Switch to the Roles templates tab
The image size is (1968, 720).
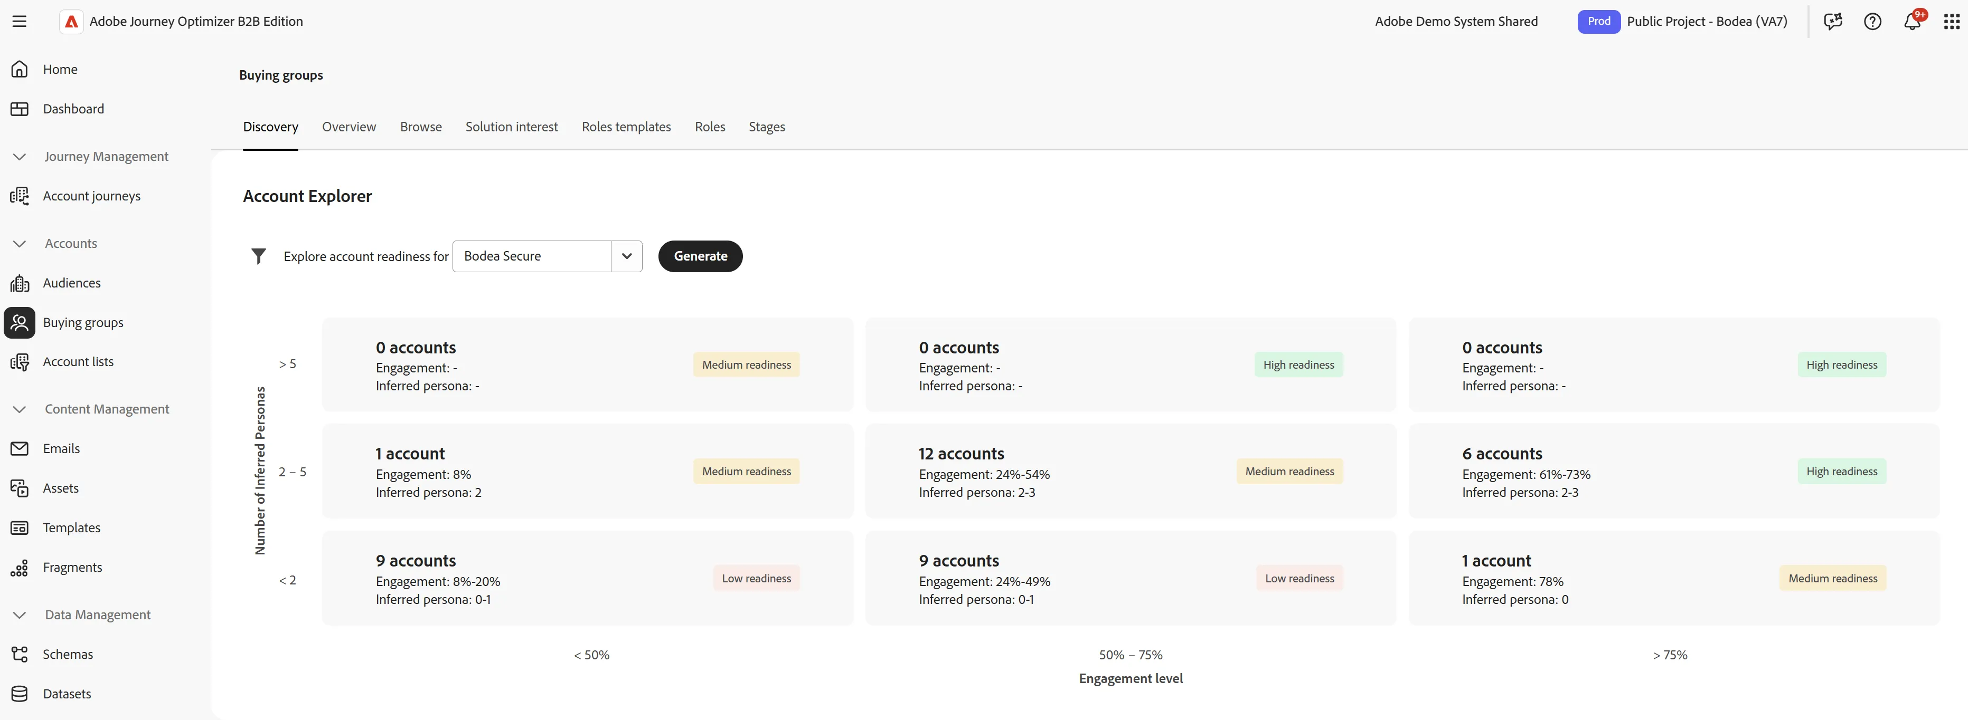click(x=626, y=127)
